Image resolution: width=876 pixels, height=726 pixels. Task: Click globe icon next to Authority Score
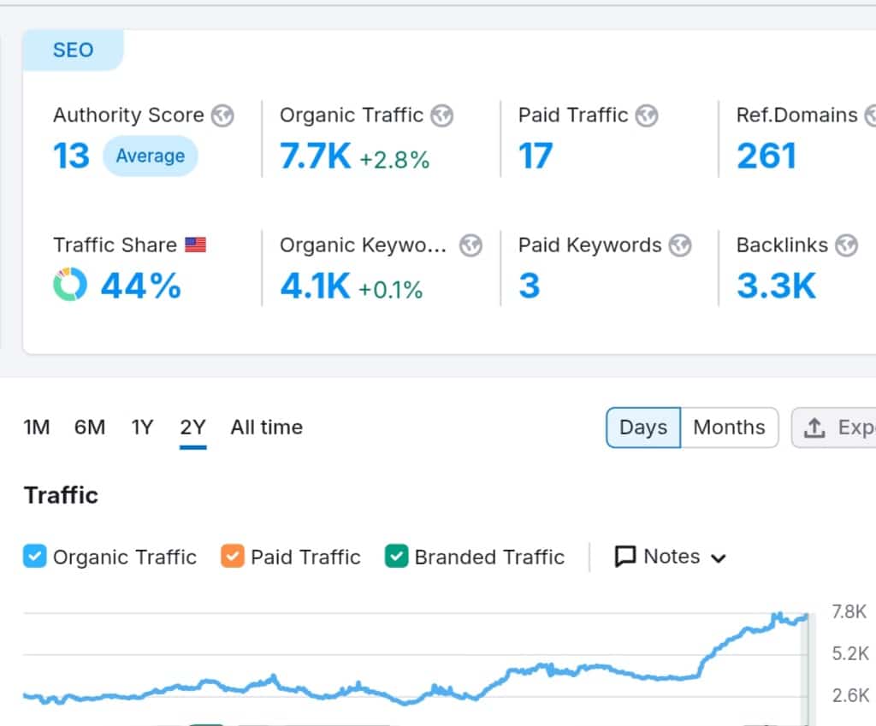click(222, 115)
